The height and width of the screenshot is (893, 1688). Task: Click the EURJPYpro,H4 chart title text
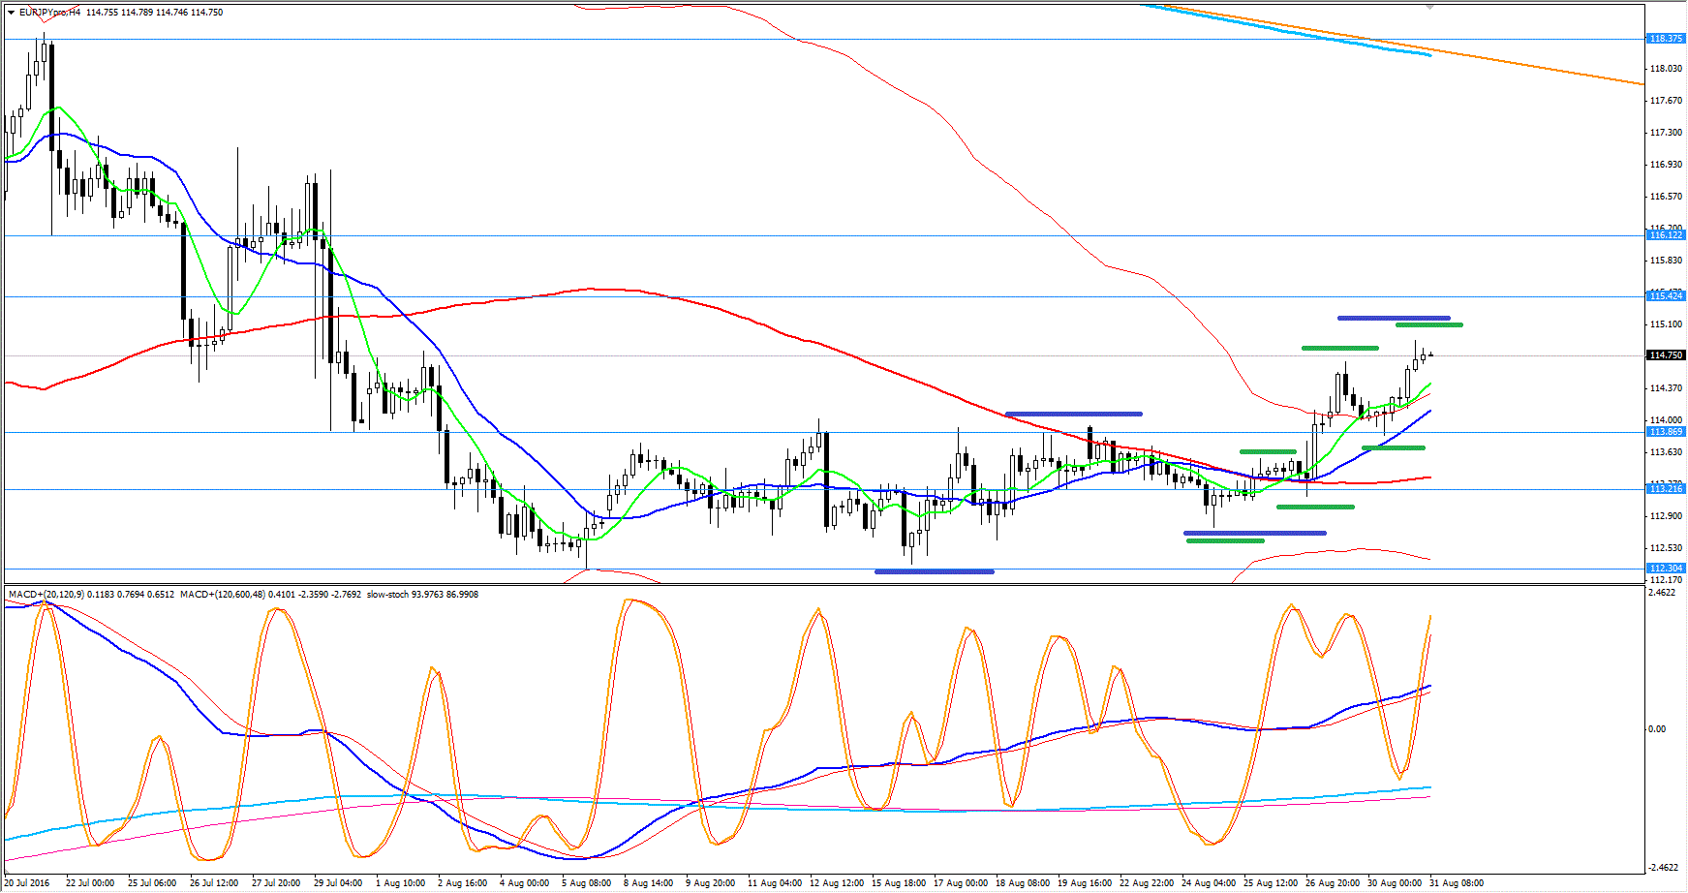(x=49, y=13)
